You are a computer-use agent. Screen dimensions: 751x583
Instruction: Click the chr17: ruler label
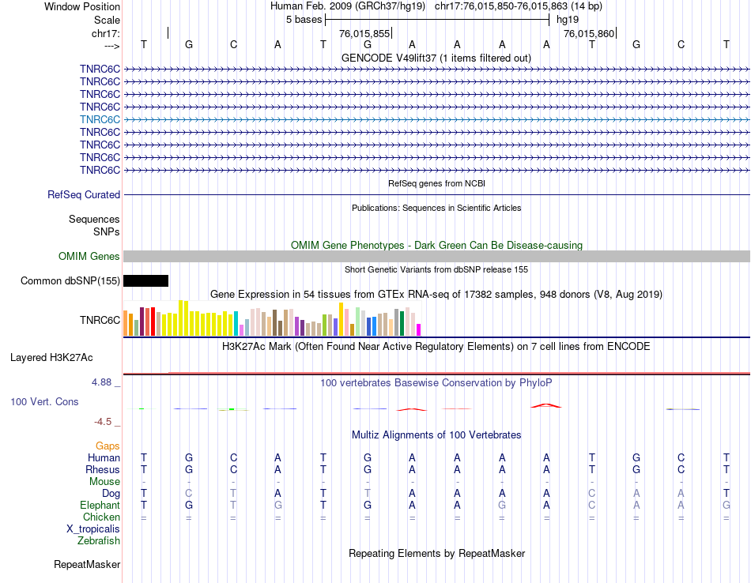click(105, 33)
